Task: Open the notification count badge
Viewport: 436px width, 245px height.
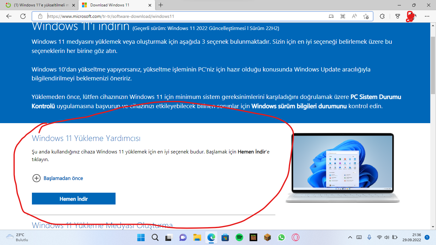Action: tap(427, 237)
